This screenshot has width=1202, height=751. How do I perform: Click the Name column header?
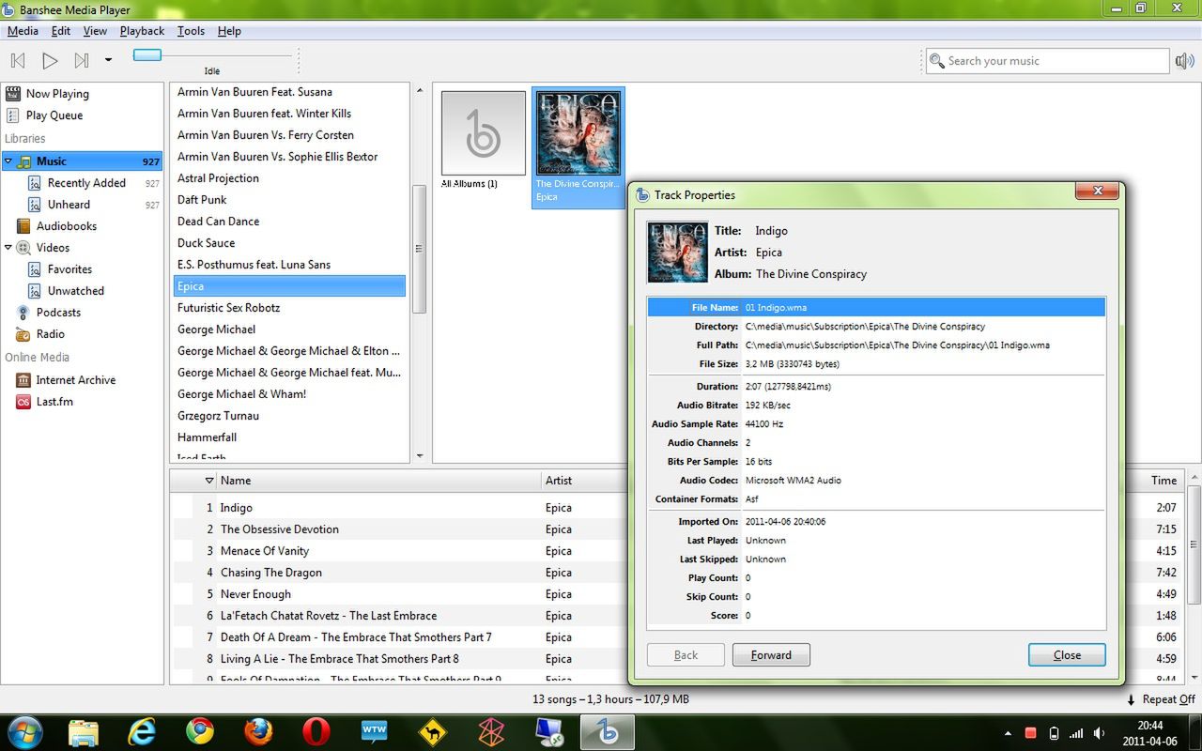(x=378, y=481)
